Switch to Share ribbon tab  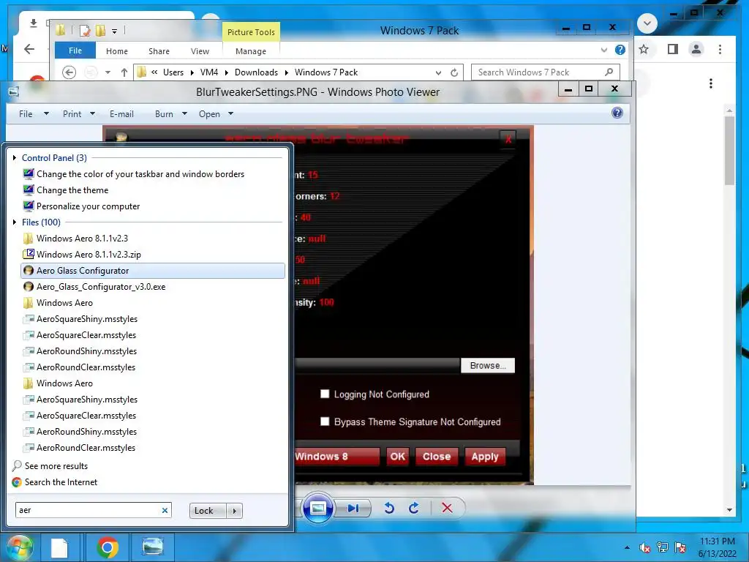point(159,51)
